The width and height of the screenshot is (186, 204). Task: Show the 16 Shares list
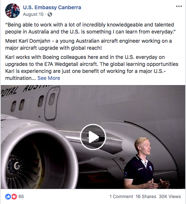coord(146,197)
